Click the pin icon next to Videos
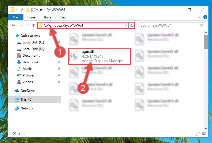212x143 pixels. (59, 82)
